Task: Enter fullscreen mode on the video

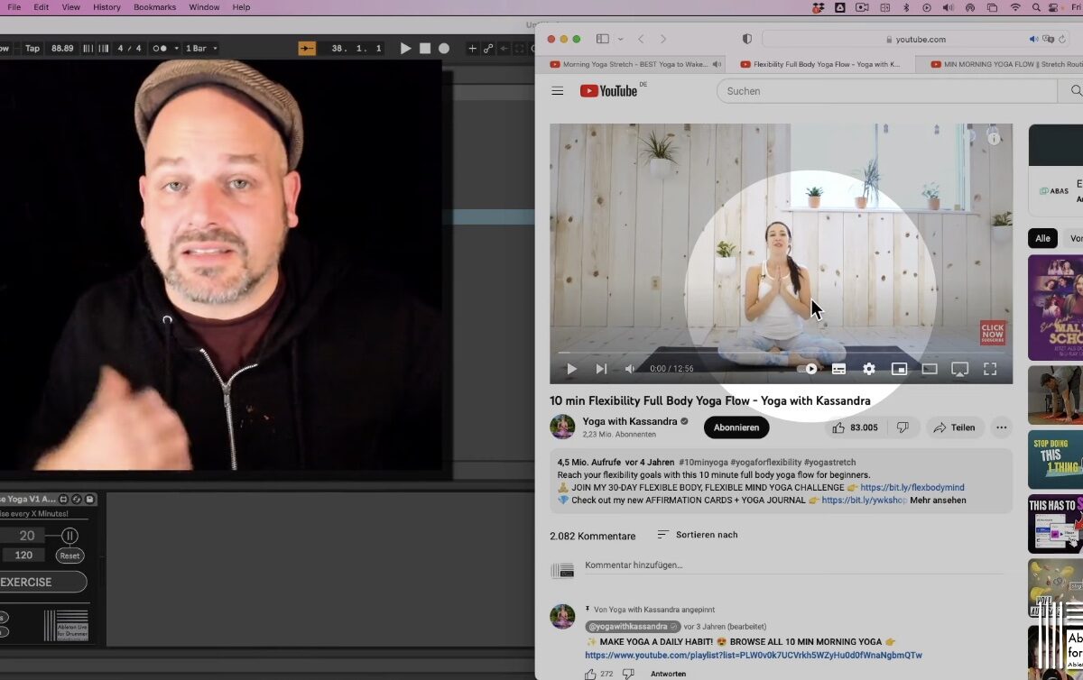Action: click(x=990, y=369)
